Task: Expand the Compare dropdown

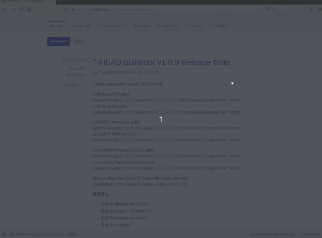Action: pyautogui.click(x=73, y=85)
